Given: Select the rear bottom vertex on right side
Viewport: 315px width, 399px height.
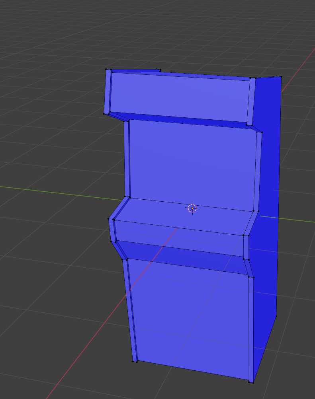Looking at the screenshot, I should 276,316.
